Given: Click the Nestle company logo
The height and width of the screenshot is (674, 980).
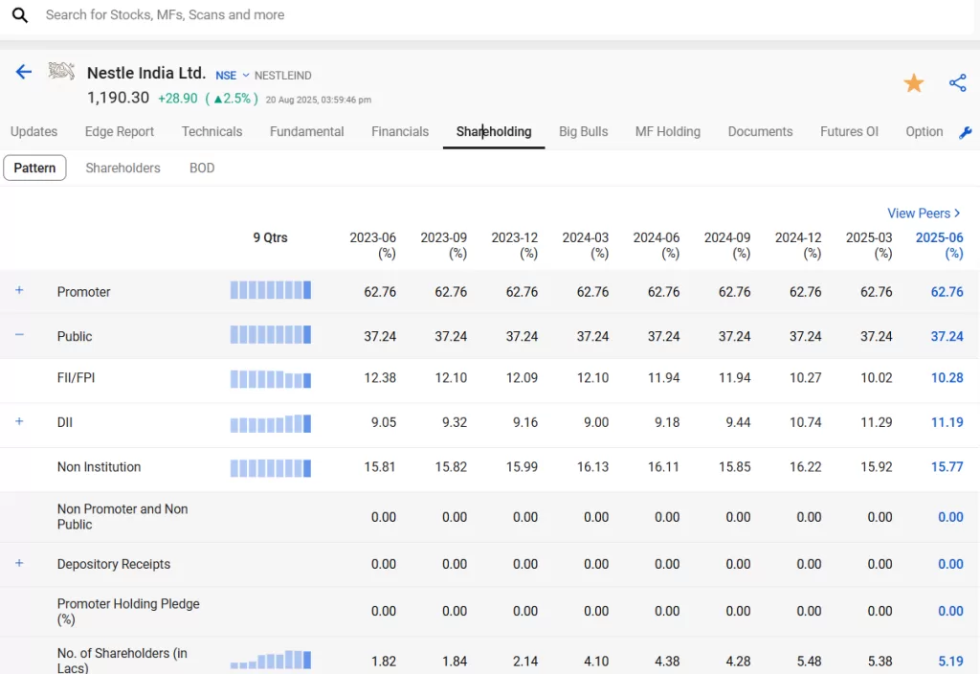Looking at the screenshot, I should click(x=61, y=71).
